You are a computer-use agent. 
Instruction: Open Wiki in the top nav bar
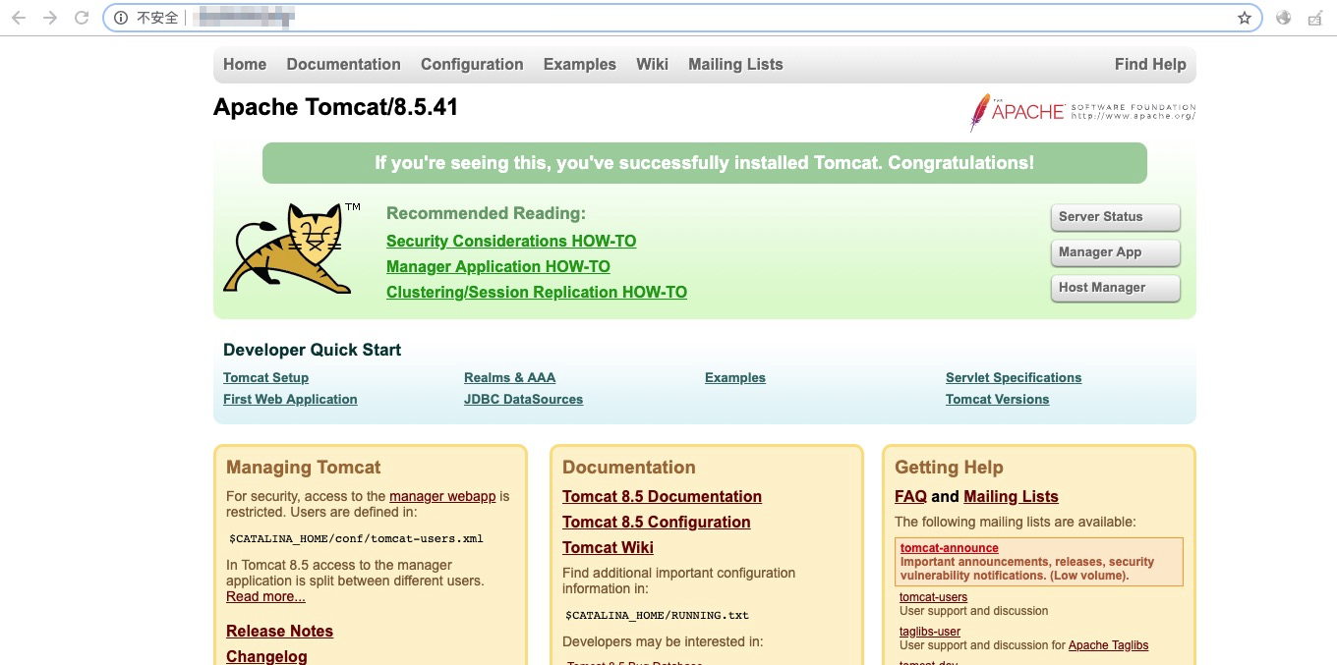pyautogui.click(x=652, y=65)
